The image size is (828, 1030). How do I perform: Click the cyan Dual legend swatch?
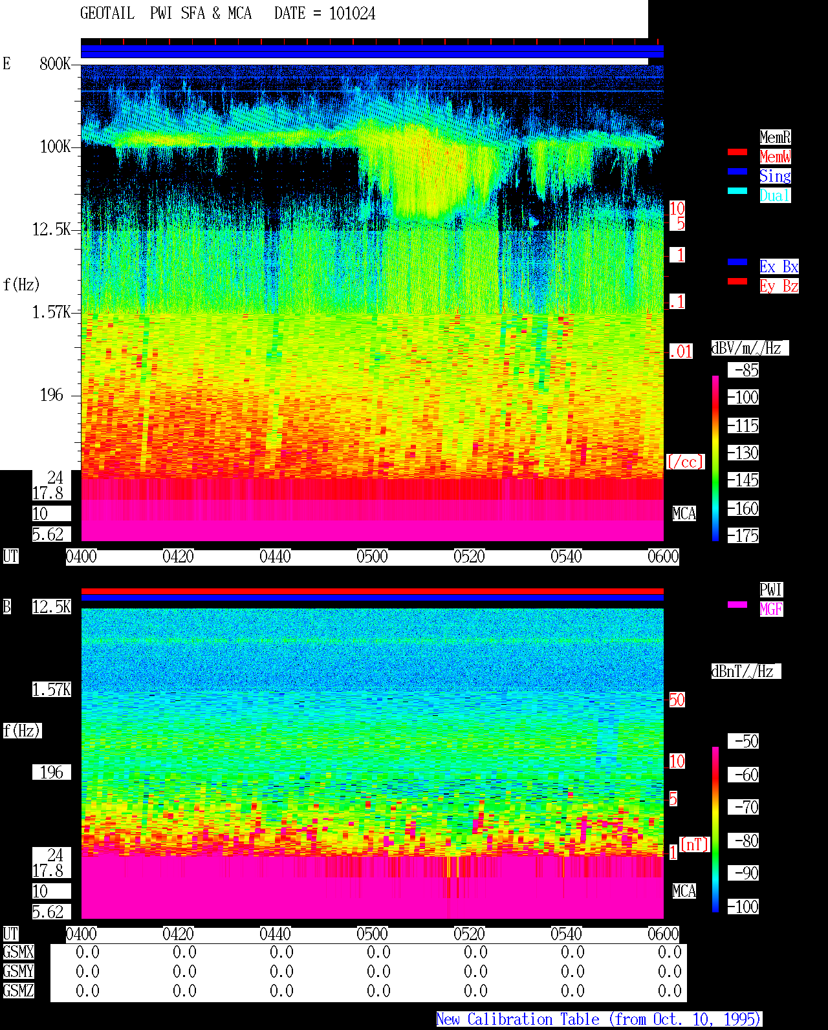pyautogui.click(x=737, y=191)
